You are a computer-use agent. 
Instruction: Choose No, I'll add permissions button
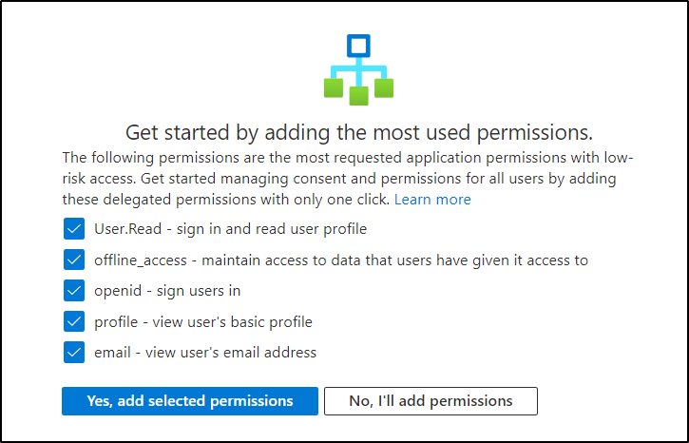[x=431, y=401]
